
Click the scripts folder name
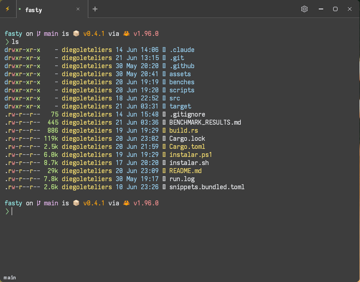(182, 90)
